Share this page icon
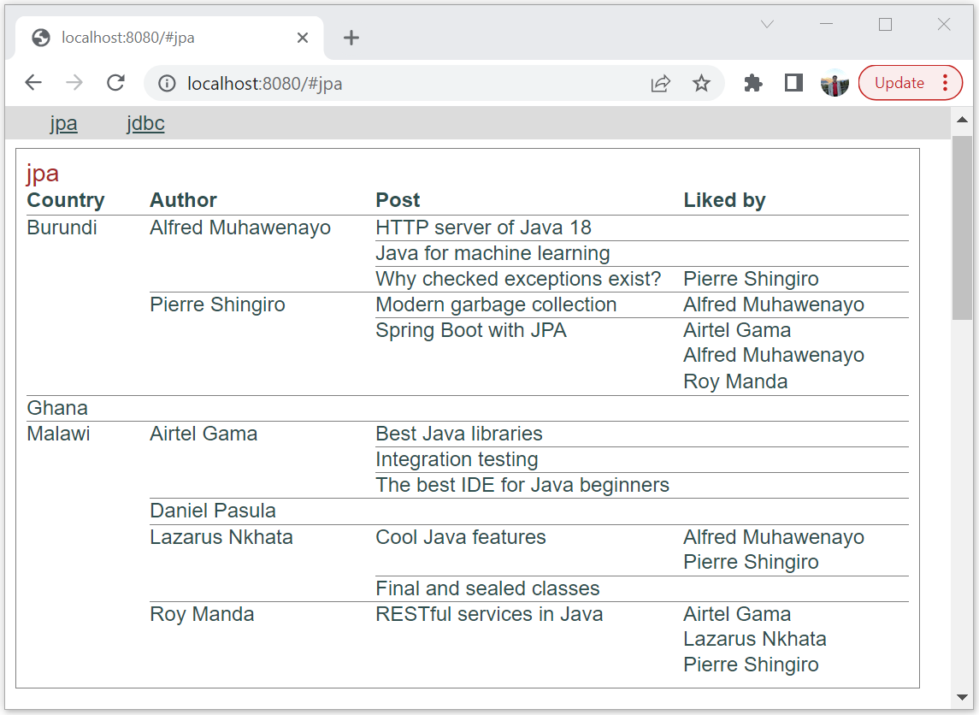This screenshot has width=979, height=715. [x=661, y=83]
